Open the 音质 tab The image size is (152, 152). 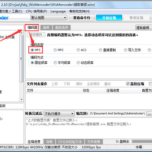(46, 28)
